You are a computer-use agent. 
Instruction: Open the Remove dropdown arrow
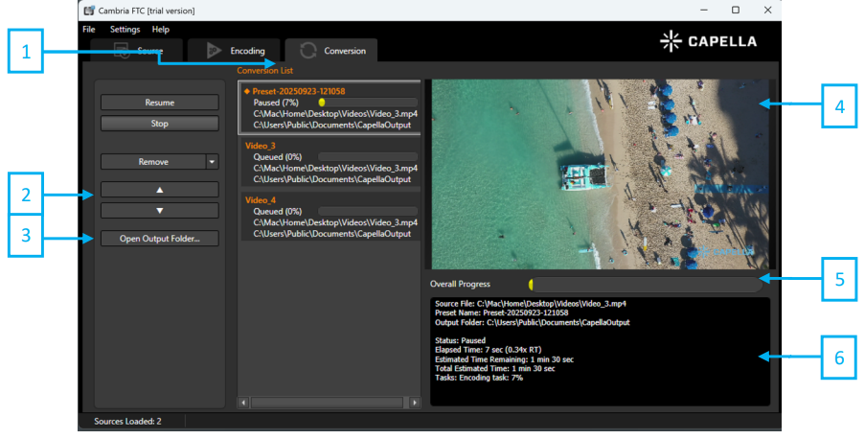click(x=212, y=162)
